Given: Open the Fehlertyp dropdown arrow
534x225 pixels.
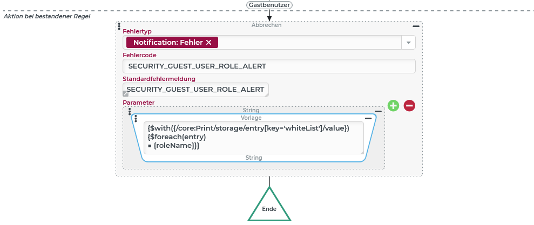Looking at the screenshot, I should pos(408,43).
